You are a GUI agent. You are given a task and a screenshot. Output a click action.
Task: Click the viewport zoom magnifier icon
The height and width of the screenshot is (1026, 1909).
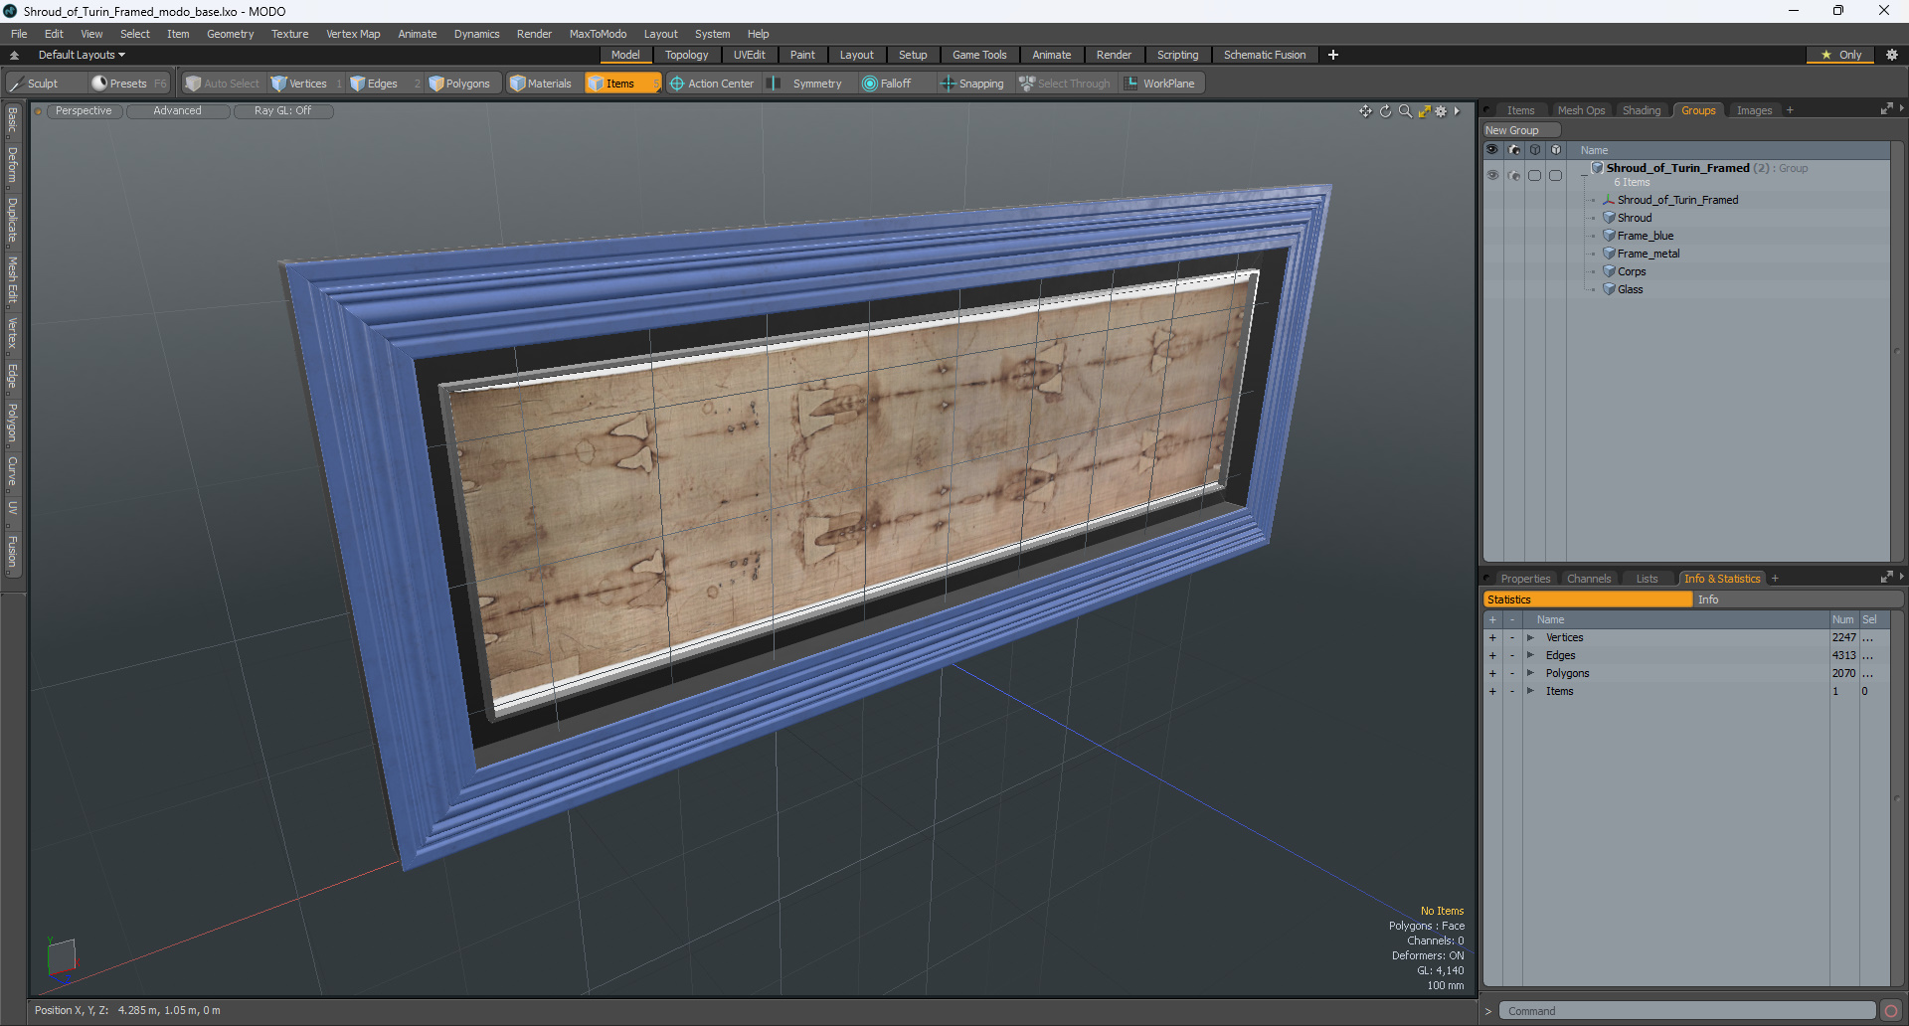tap(1405, 111)
